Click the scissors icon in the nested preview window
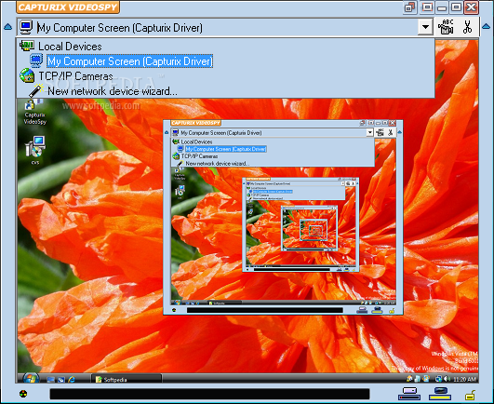494x404 pixels. (390, 132)
